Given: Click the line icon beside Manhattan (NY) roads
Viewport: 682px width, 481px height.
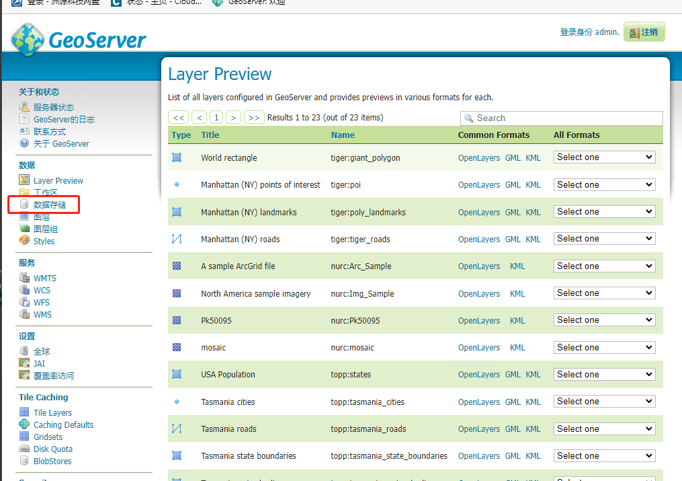Looking at the screenshot, I should [x=177, y=239].
